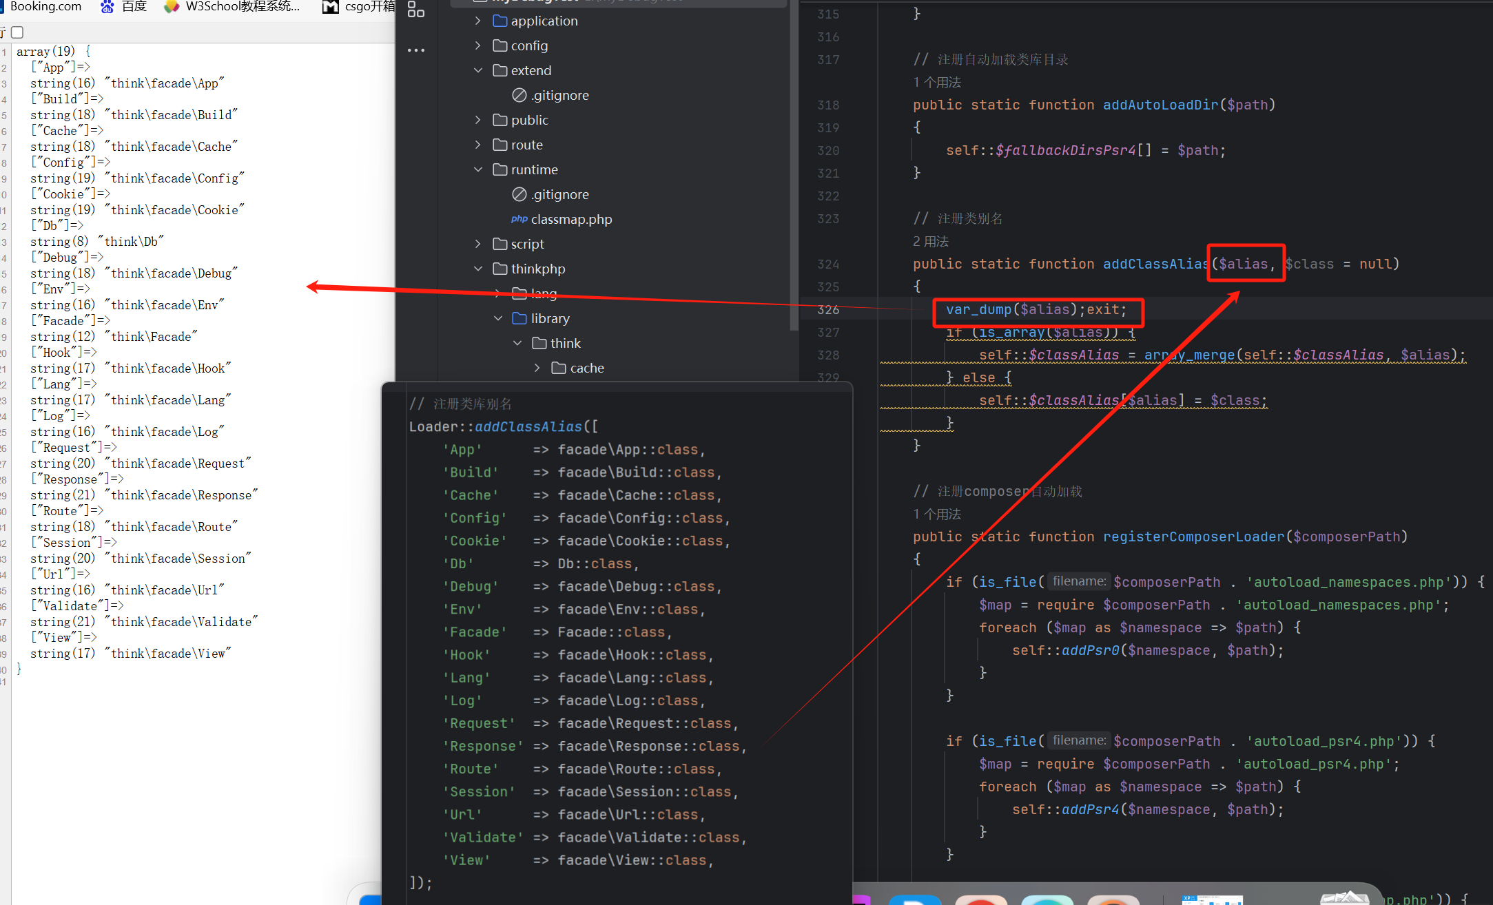
Task: Click '2 用法' usages hint above addClassAlias
Action: point(930,241)
